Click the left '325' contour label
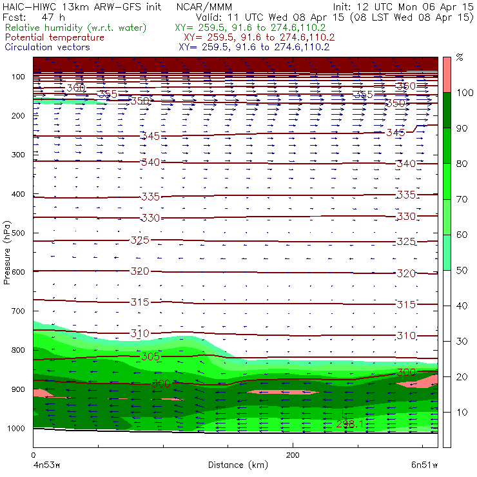 [x=140, y=240]
